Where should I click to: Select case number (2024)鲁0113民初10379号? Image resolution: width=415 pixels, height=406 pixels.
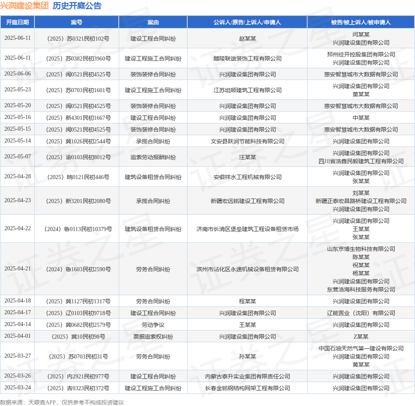click(77, 229)
